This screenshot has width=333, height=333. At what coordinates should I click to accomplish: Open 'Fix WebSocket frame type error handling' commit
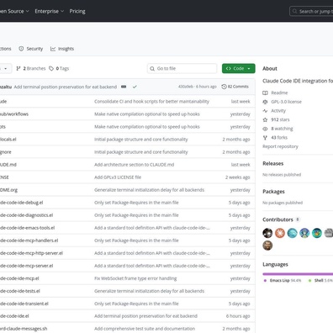point(135,278)
